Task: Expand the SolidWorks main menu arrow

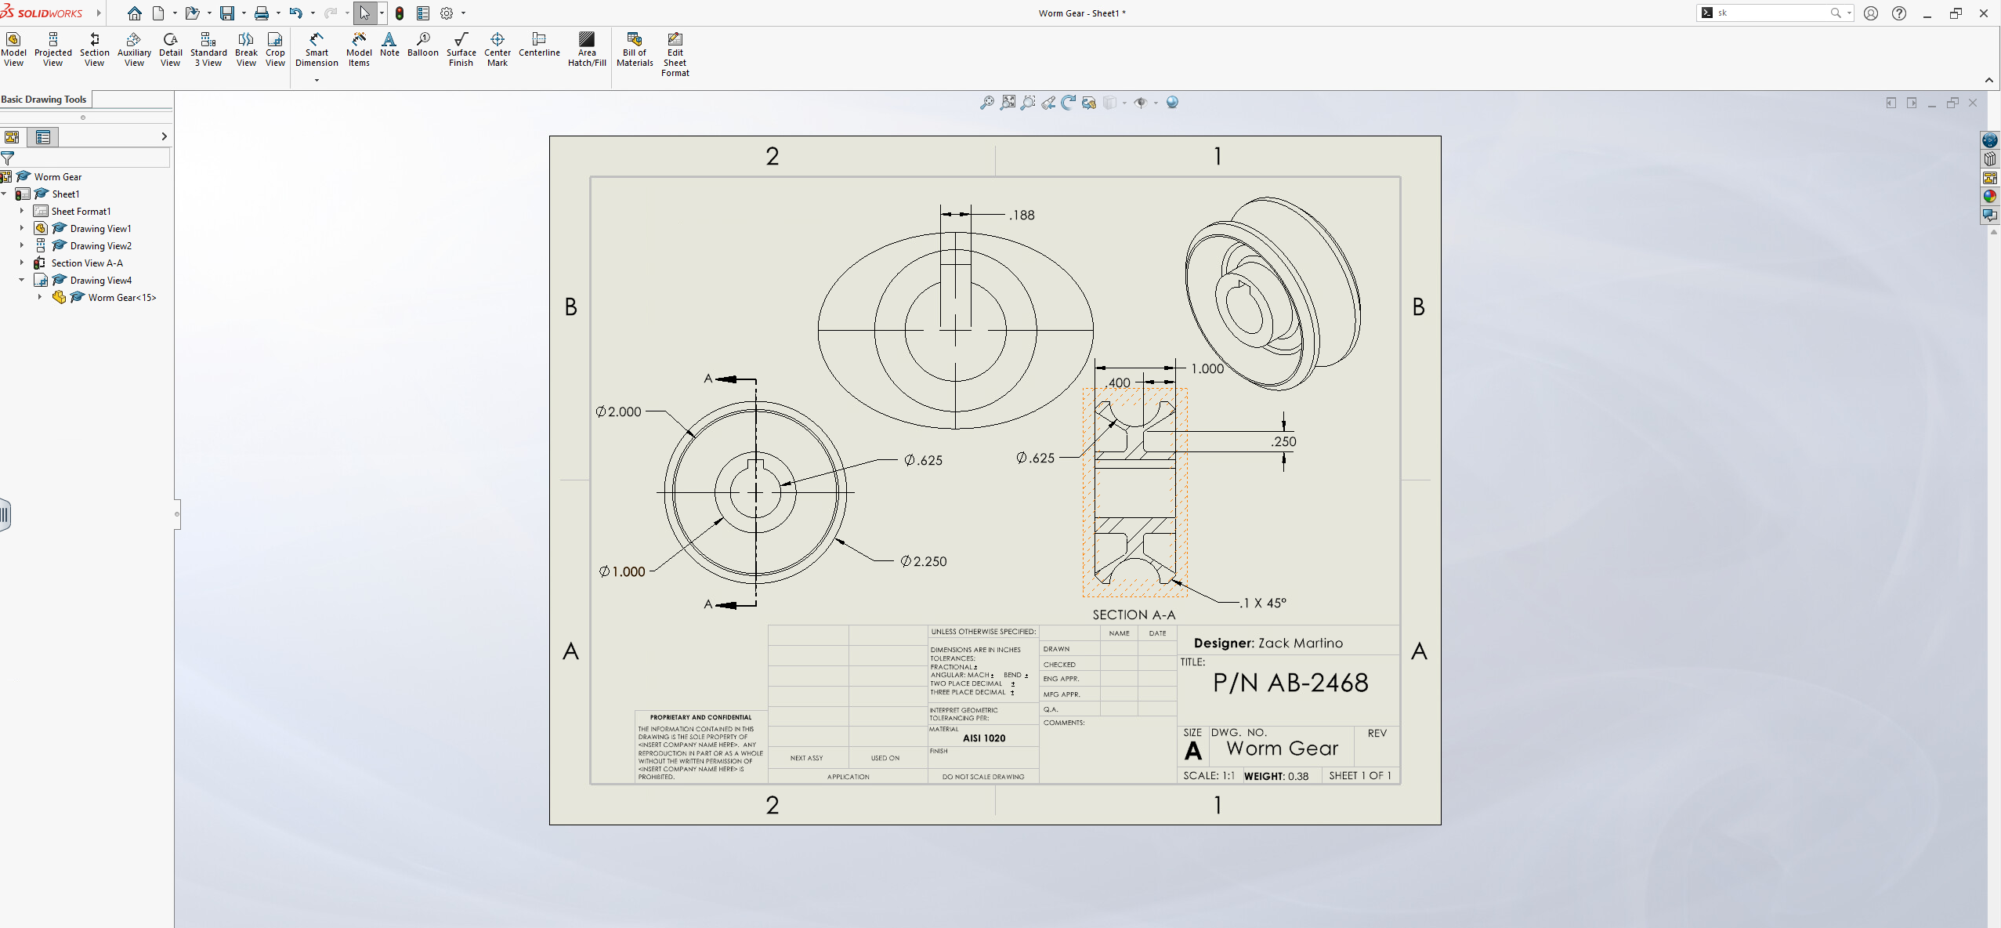Action: coord(99,13)
